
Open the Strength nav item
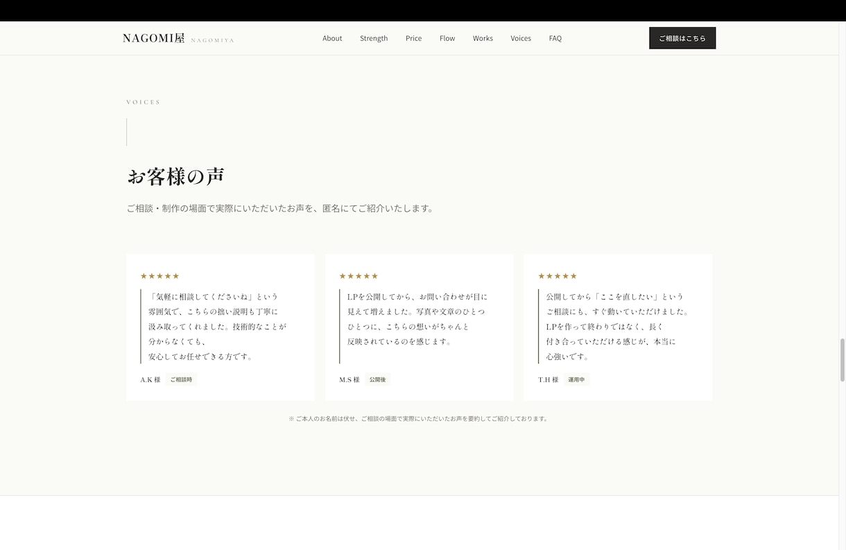[374, 38]
